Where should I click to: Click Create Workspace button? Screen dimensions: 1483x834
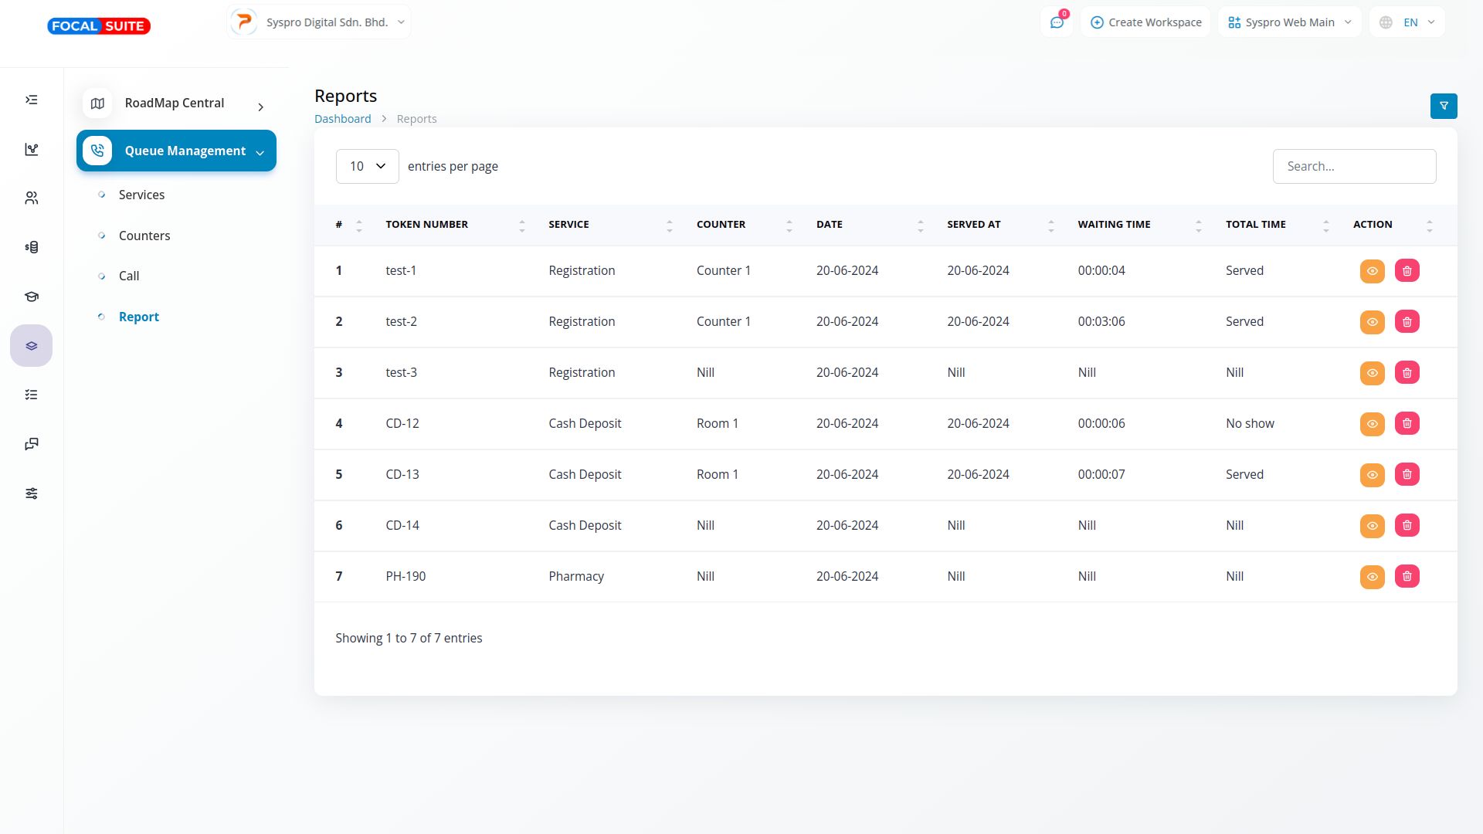(x=1145, y=22)
